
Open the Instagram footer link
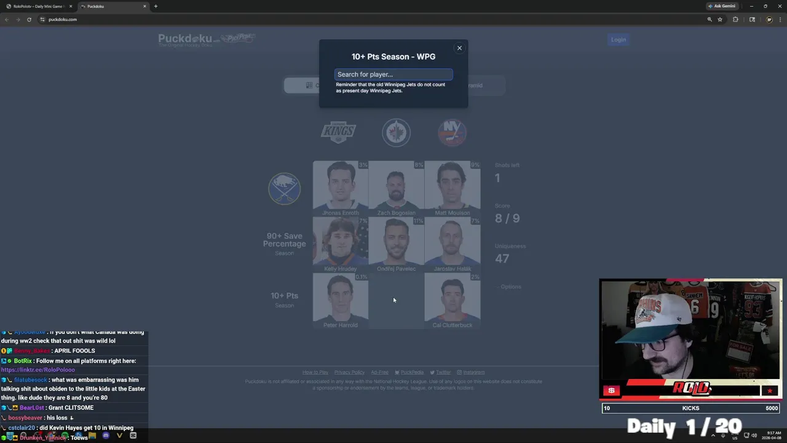coord(470,372)
